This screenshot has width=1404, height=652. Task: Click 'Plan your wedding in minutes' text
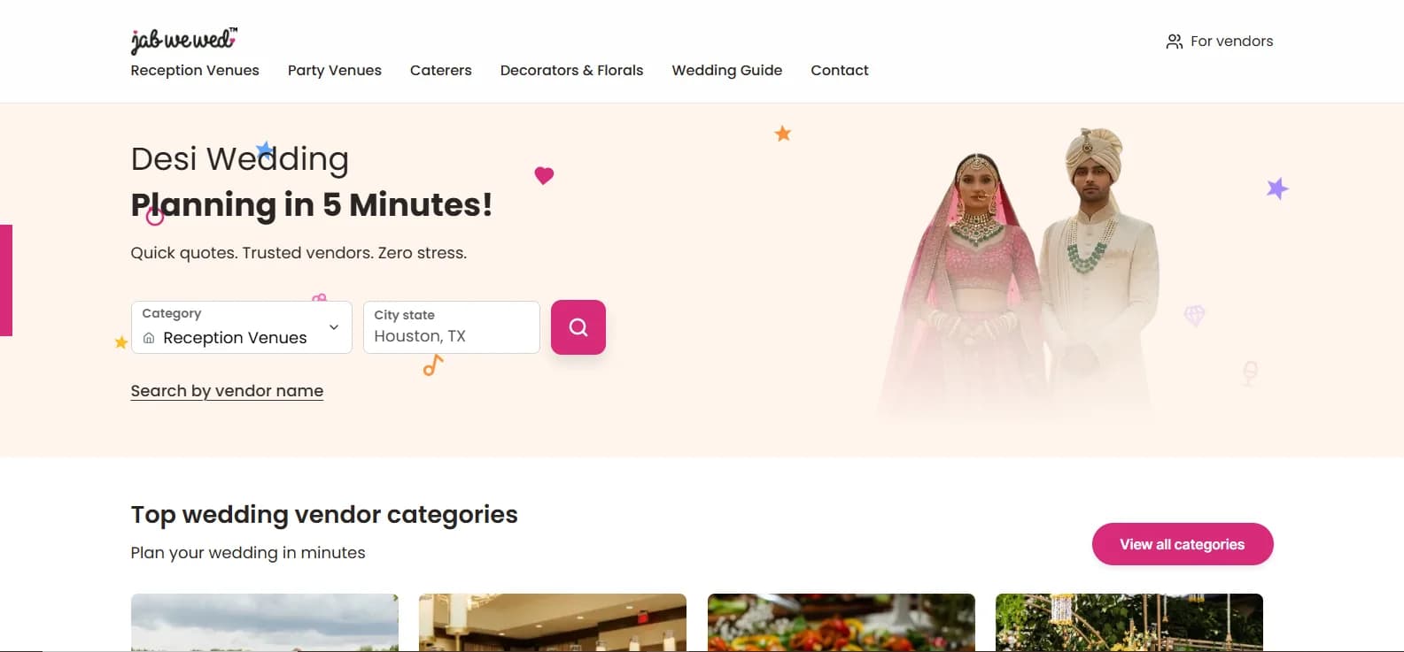(x=248, y=553)
